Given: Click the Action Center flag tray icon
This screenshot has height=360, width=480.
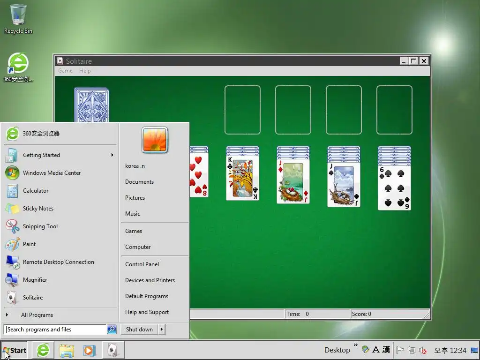Looking at the screenshot, I should pos(400,350).
